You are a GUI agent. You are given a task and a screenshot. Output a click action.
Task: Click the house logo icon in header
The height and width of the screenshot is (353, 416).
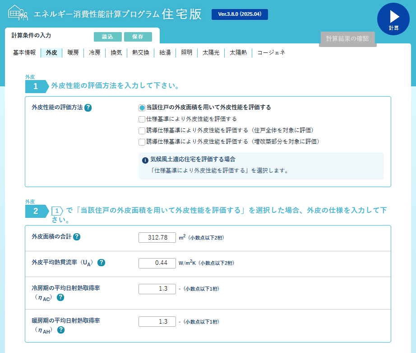pos(18,13)
